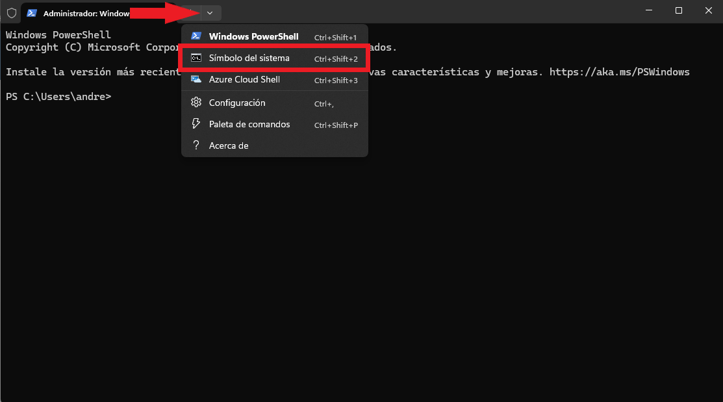The image size is (723, 402).
Task: Click the question mark icon
Action: pos(196,145)
